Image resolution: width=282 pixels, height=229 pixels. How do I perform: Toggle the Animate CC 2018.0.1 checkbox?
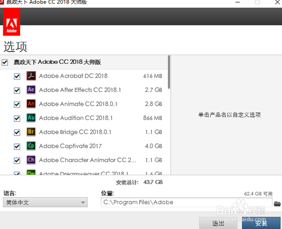[17, 104]
